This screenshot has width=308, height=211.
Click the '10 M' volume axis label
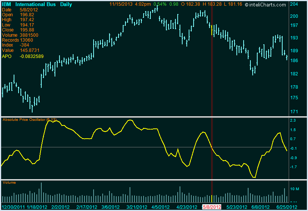coord(295,189)
